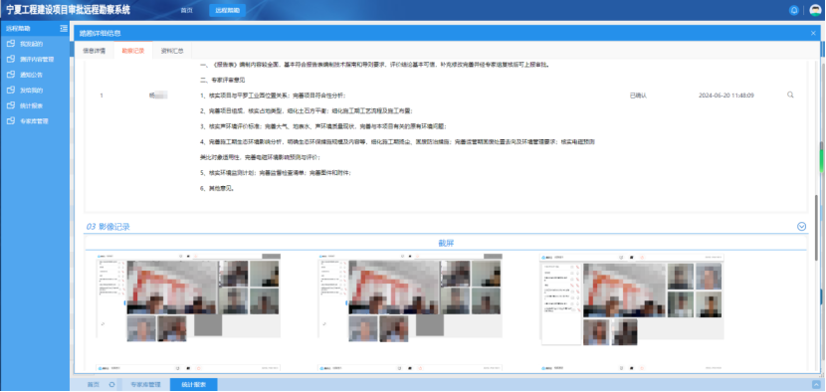Select 首页 in the top navigation
The width and height of the screenshot is (826, 392).
click(x=186, y=11)
